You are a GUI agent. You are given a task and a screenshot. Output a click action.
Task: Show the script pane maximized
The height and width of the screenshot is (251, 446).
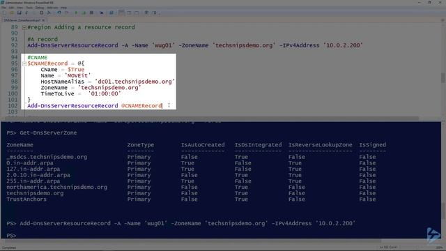tap(137, 13)
